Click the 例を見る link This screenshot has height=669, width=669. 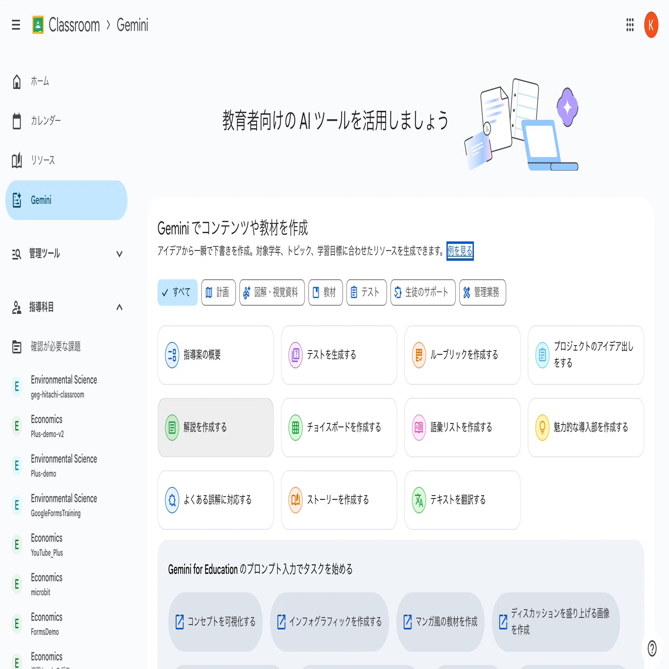(x=460, y=251)
